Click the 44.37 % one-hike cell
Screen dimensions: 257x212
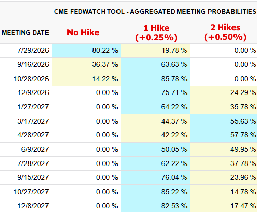pyautogui.click(x=155, y=121)
